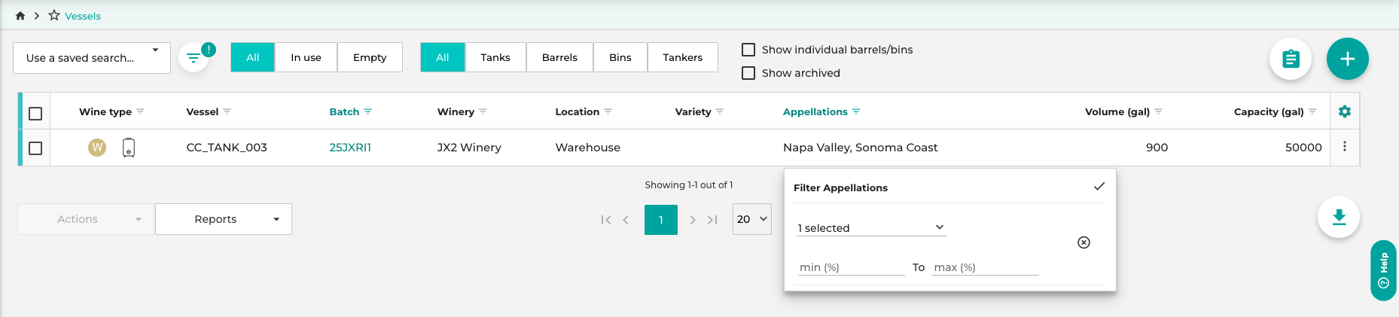Screen dimensions: 1399x317
Task: Sort by Appellations column header
Action: tap(815, 111)
